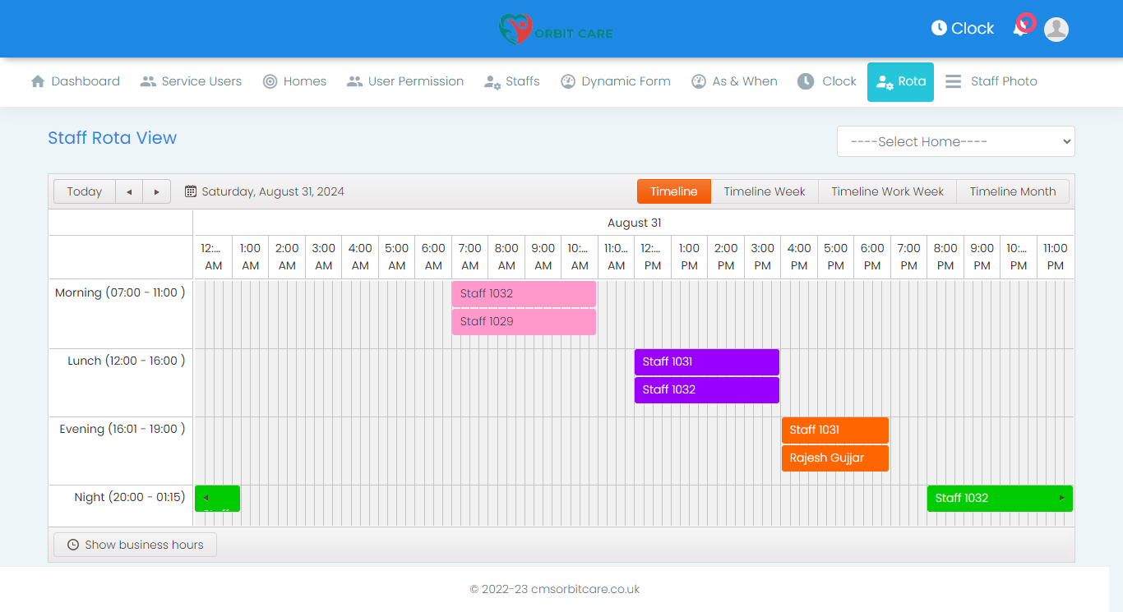Open Dashboard from the home icon menu
The height and width of the screenshot is (612, 1123).
(76, 81)
